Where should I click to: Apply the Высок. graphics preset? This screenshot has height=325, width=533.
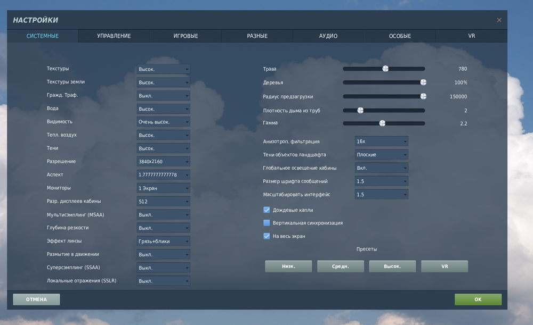[x=392, y=266]
